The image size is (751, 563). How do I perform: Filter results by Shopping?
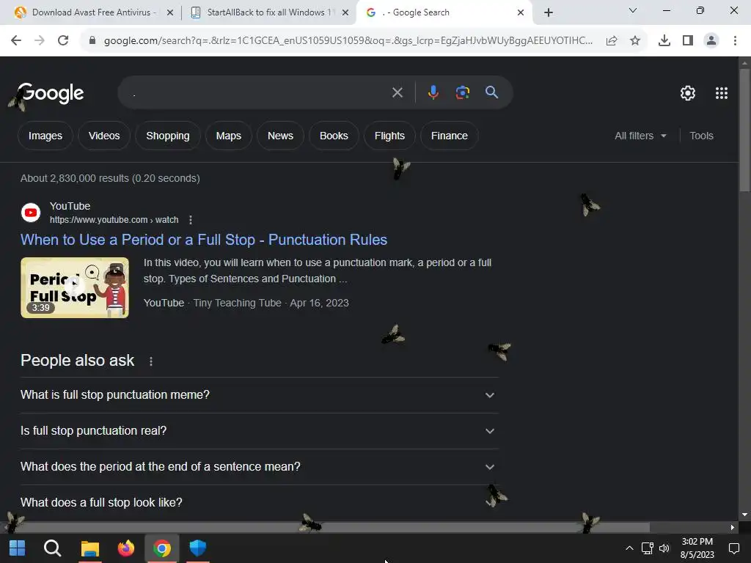point(168,136)
